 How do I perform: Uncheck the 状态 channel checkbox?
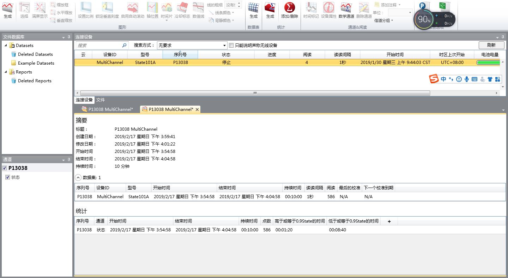pyautogui.click(x=7, y=177)
